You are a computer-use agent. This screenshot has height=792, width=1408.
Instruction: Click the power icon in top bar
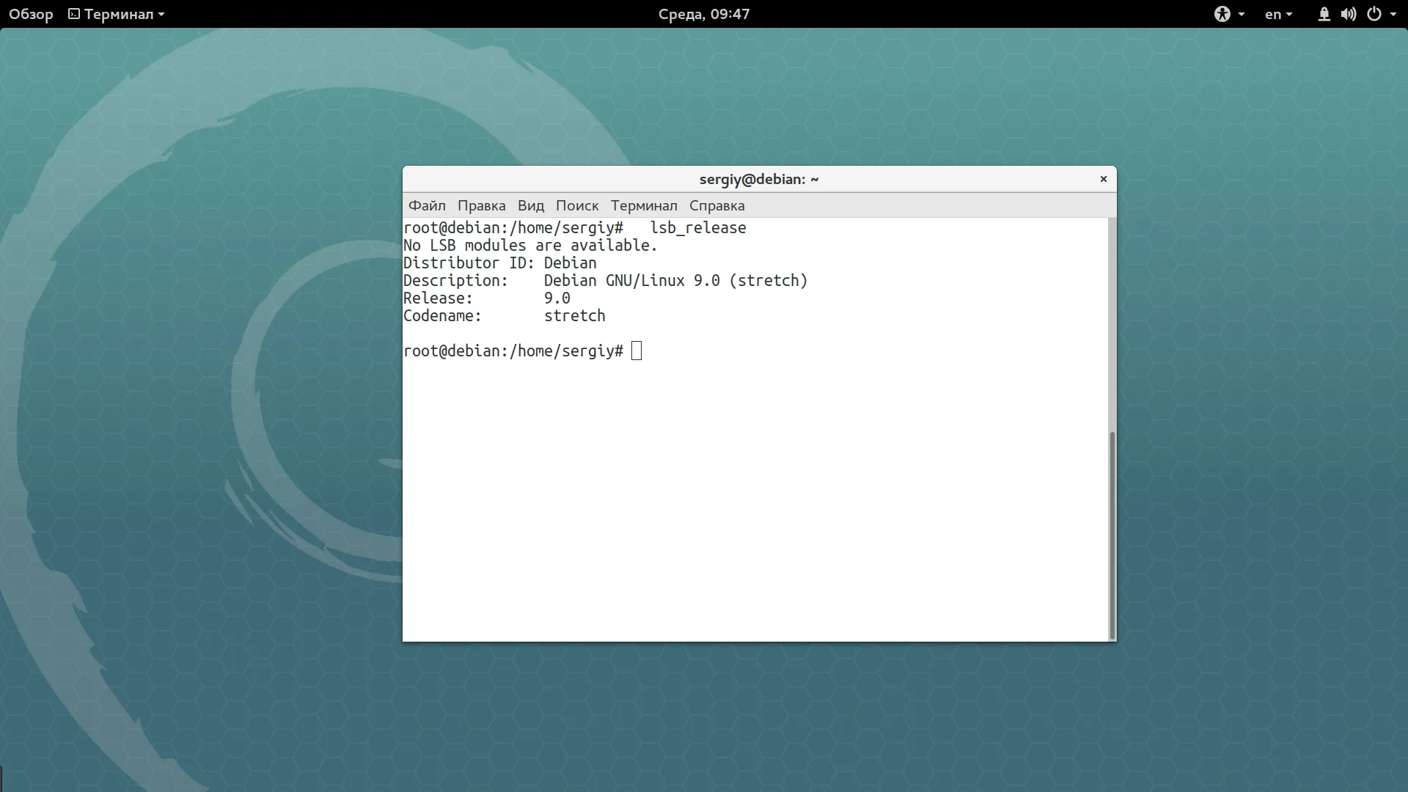tap(1374, 14)
